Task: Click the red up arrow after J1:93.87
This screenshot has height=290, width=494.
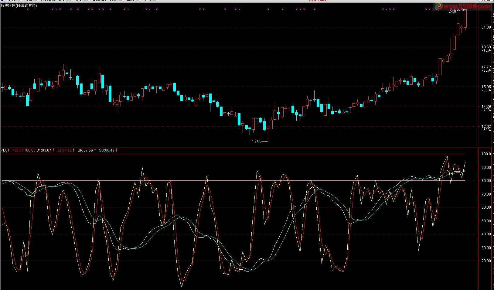Action: pyautogui.click(x=53, y=150)
